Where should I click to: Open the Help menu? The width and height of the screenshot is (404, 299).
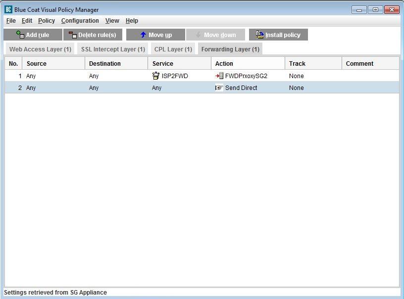(x=132, y=21)
